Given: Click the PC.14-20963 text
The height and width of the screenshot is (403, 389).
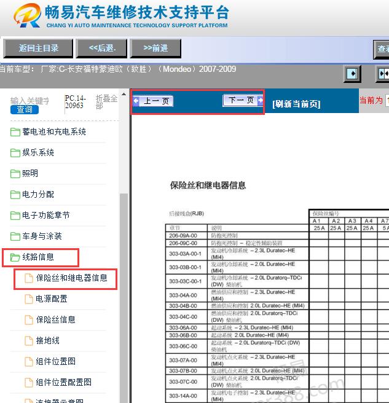Looking at the screenshot, I should [x=75, y=102].
